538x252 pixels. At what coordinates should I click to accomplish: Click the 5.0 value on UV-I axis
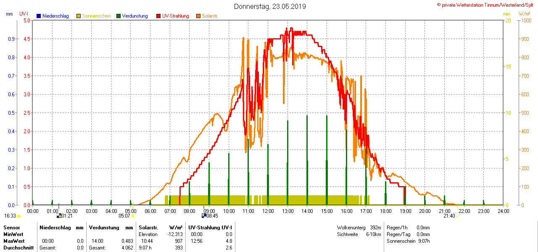click(27, 20)
